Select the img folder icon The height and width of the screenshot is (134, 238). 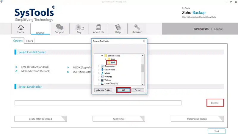[109, 59]
